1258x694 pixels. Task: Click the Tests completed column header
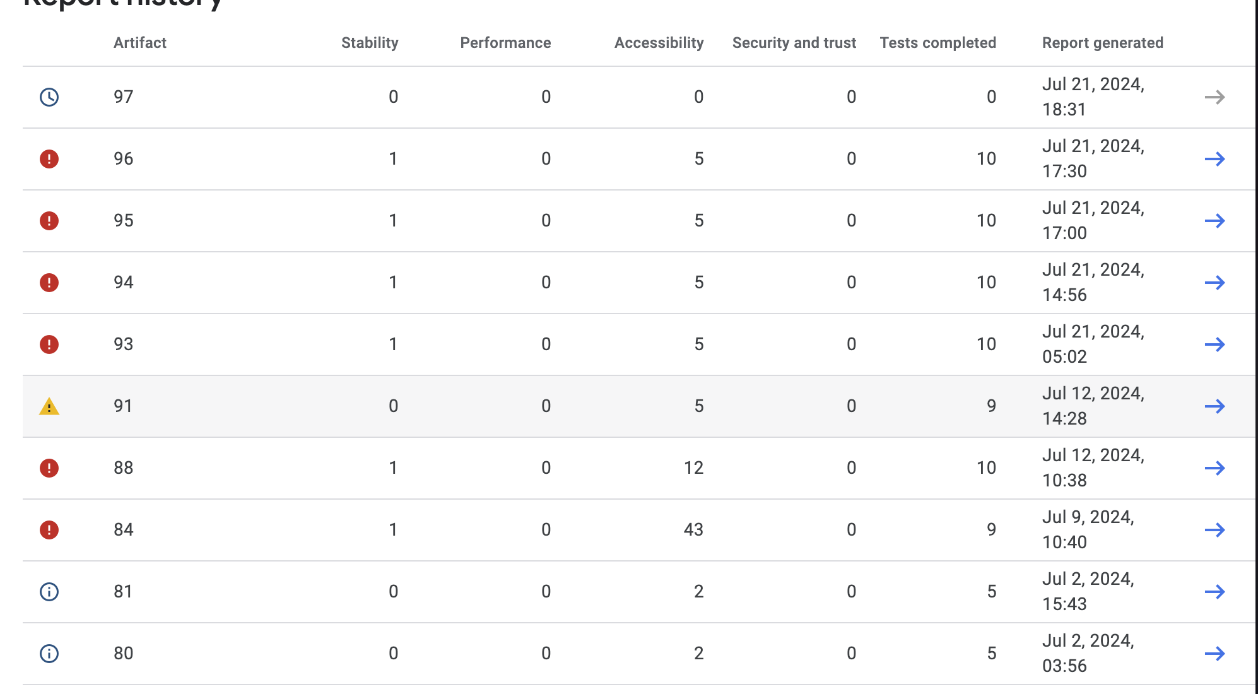point(938,43)
